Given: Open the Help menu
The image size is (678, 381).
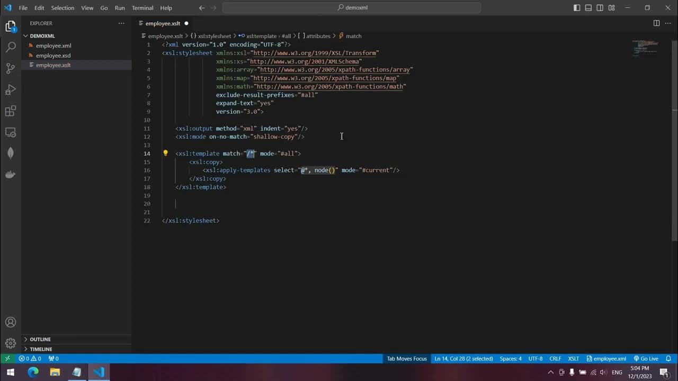Looking at the screenshot, I should (166, 8).
